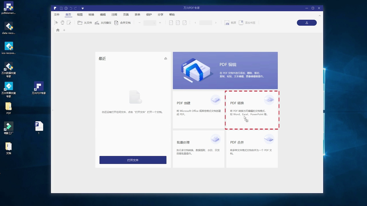Open the 批量处理 card
Viewport: 367px width, 206px height.
[x=198, y=149]
